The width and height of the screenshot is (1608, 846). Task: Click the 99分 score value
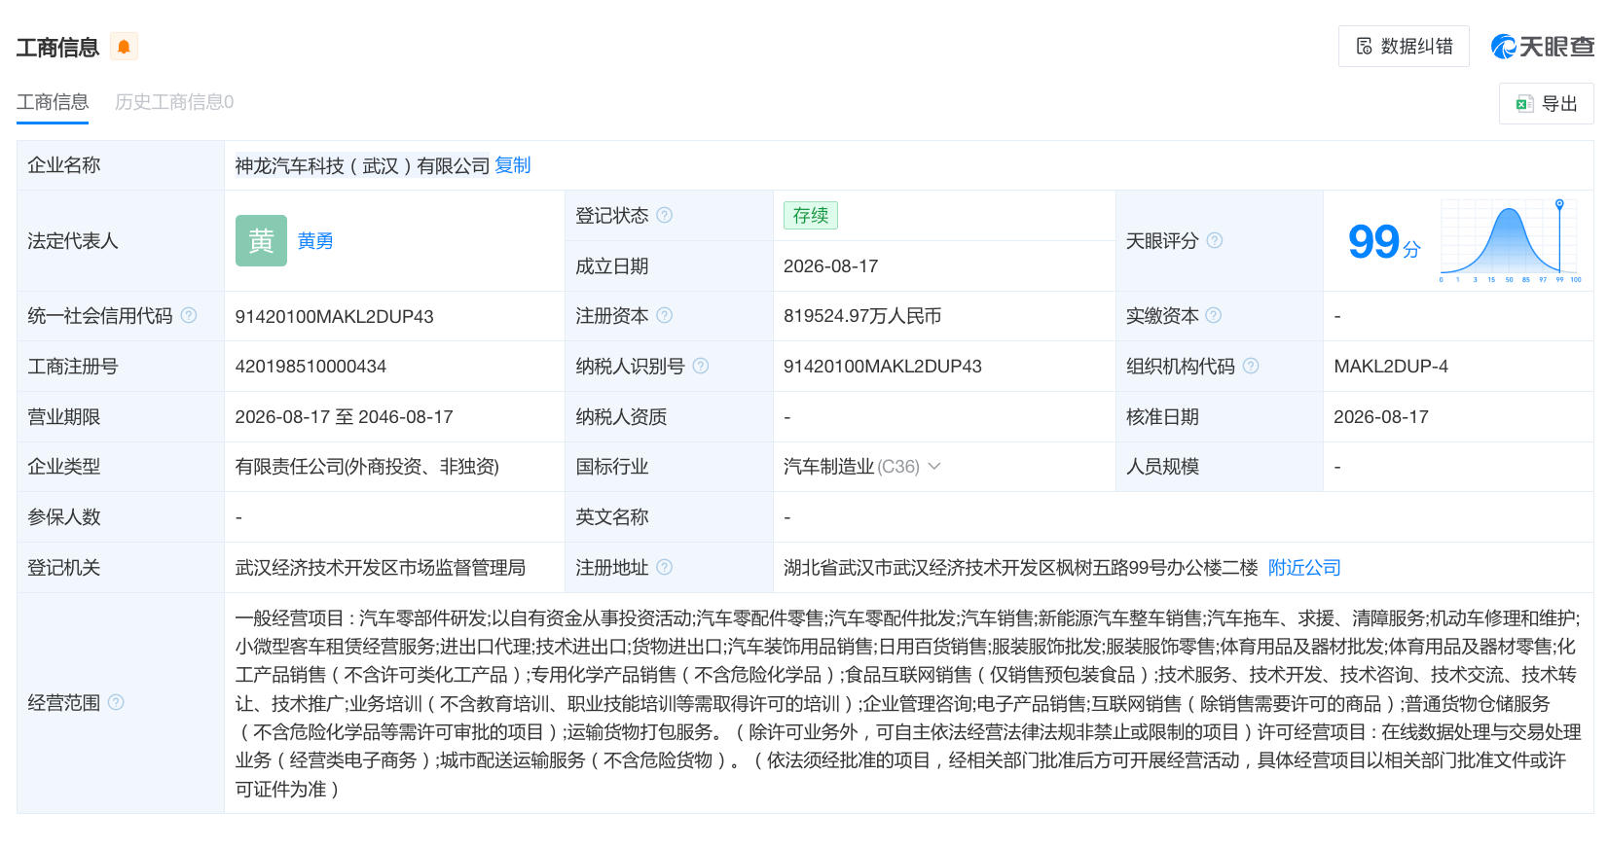1383,241
